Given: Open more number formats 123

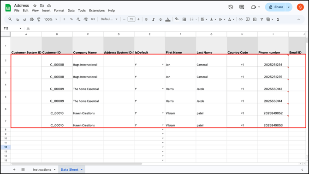Looking at the screenshot, I should point(93,19).
